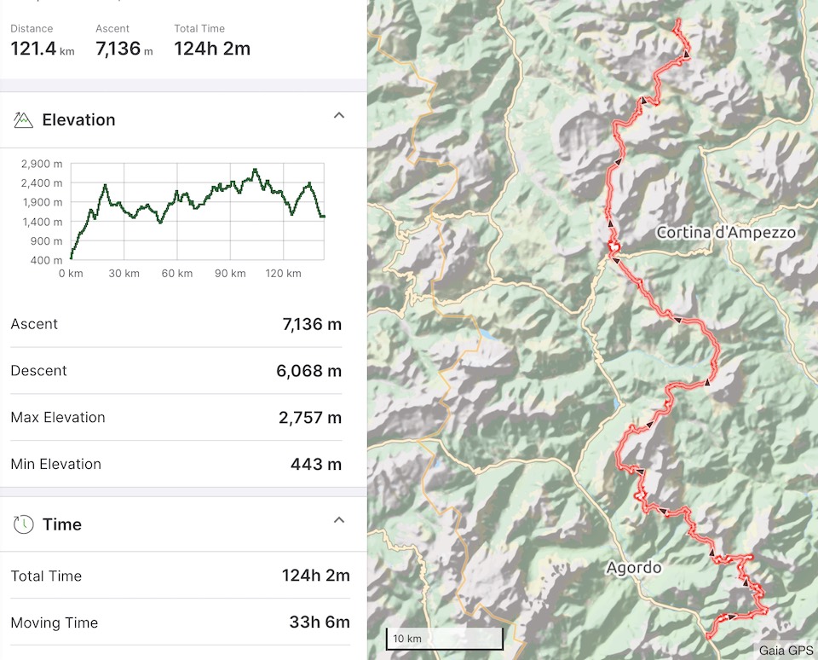Click the Total Time 124h 2m summary stat
The image size is (818, 660).
pyautogui.click(x=212, y=41)
